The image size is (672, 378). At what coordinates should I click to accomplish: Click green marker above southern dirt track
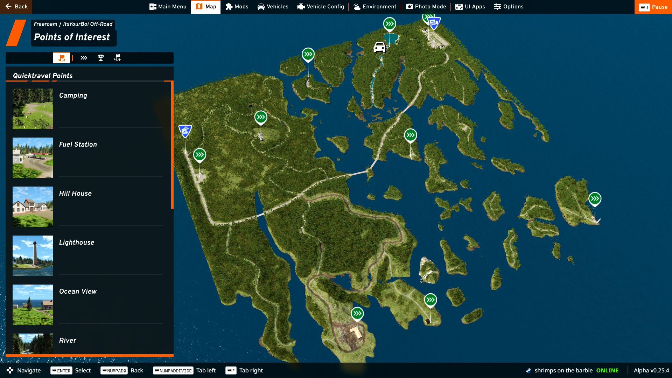(x=357, y=314)
